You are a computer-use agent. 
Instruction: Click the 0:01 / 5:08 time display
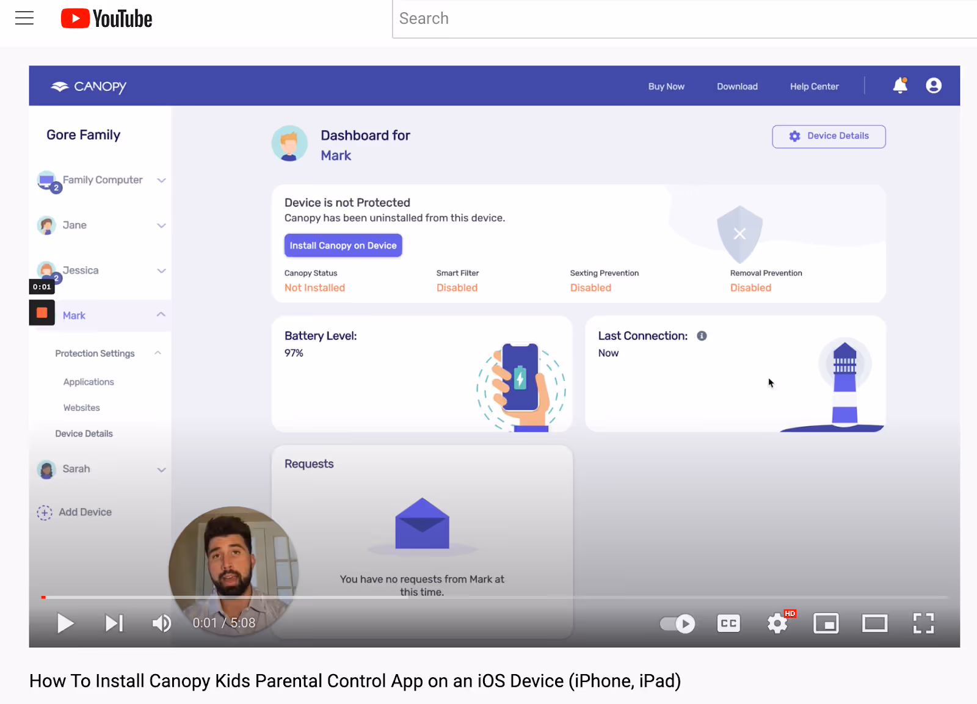click(224, 623)
